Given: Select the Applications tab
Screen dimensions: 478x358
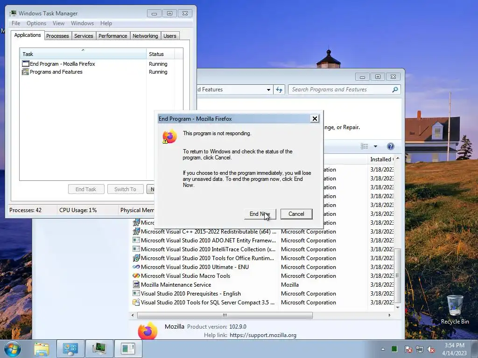Looking at the screenshot, I should coord(28,35).
